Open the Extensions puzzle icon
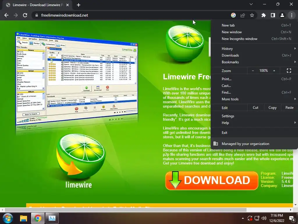 click(x=263, y=15)
